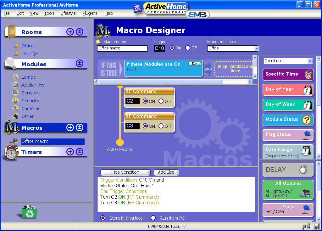The width and height of the screenshot is (322, 231).
Task: Open the Conditions dropdown list
Action: [x=310, y=61]
